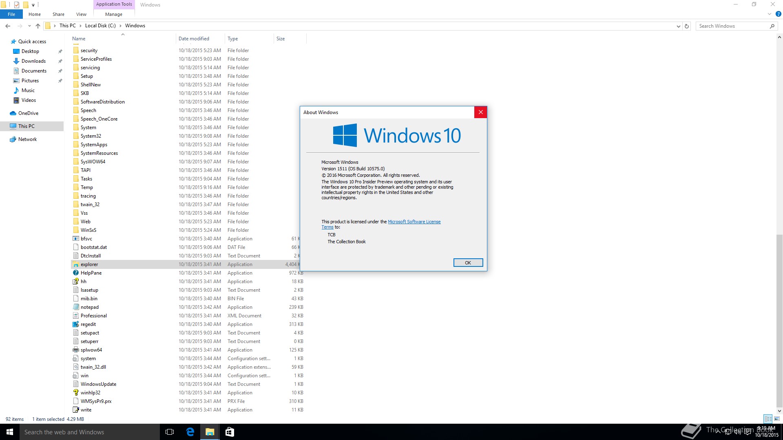Click the File Explorer taskbar icon
The height and width of the screenshot is (440, 783).
pos(210,432)
